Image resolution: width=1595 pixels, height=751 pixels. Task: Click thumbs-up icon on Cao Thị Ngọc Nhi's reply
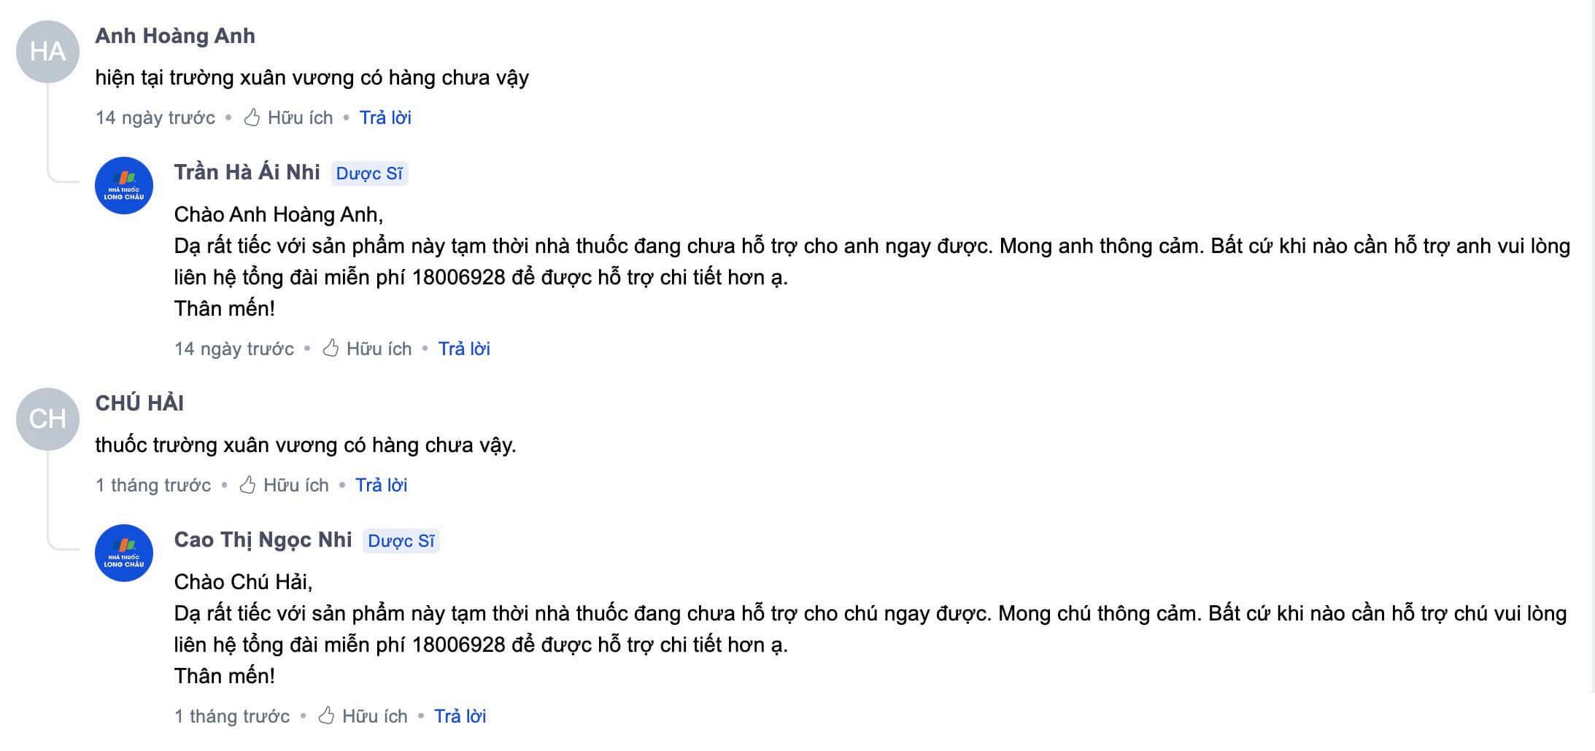[326, 716]
